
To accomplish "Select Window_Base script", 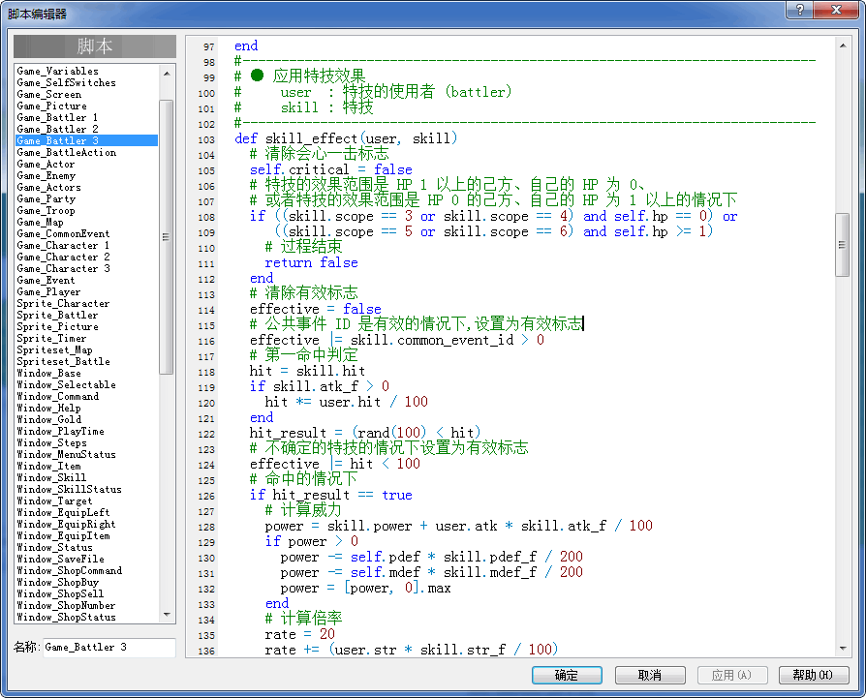I will [49, 373].
